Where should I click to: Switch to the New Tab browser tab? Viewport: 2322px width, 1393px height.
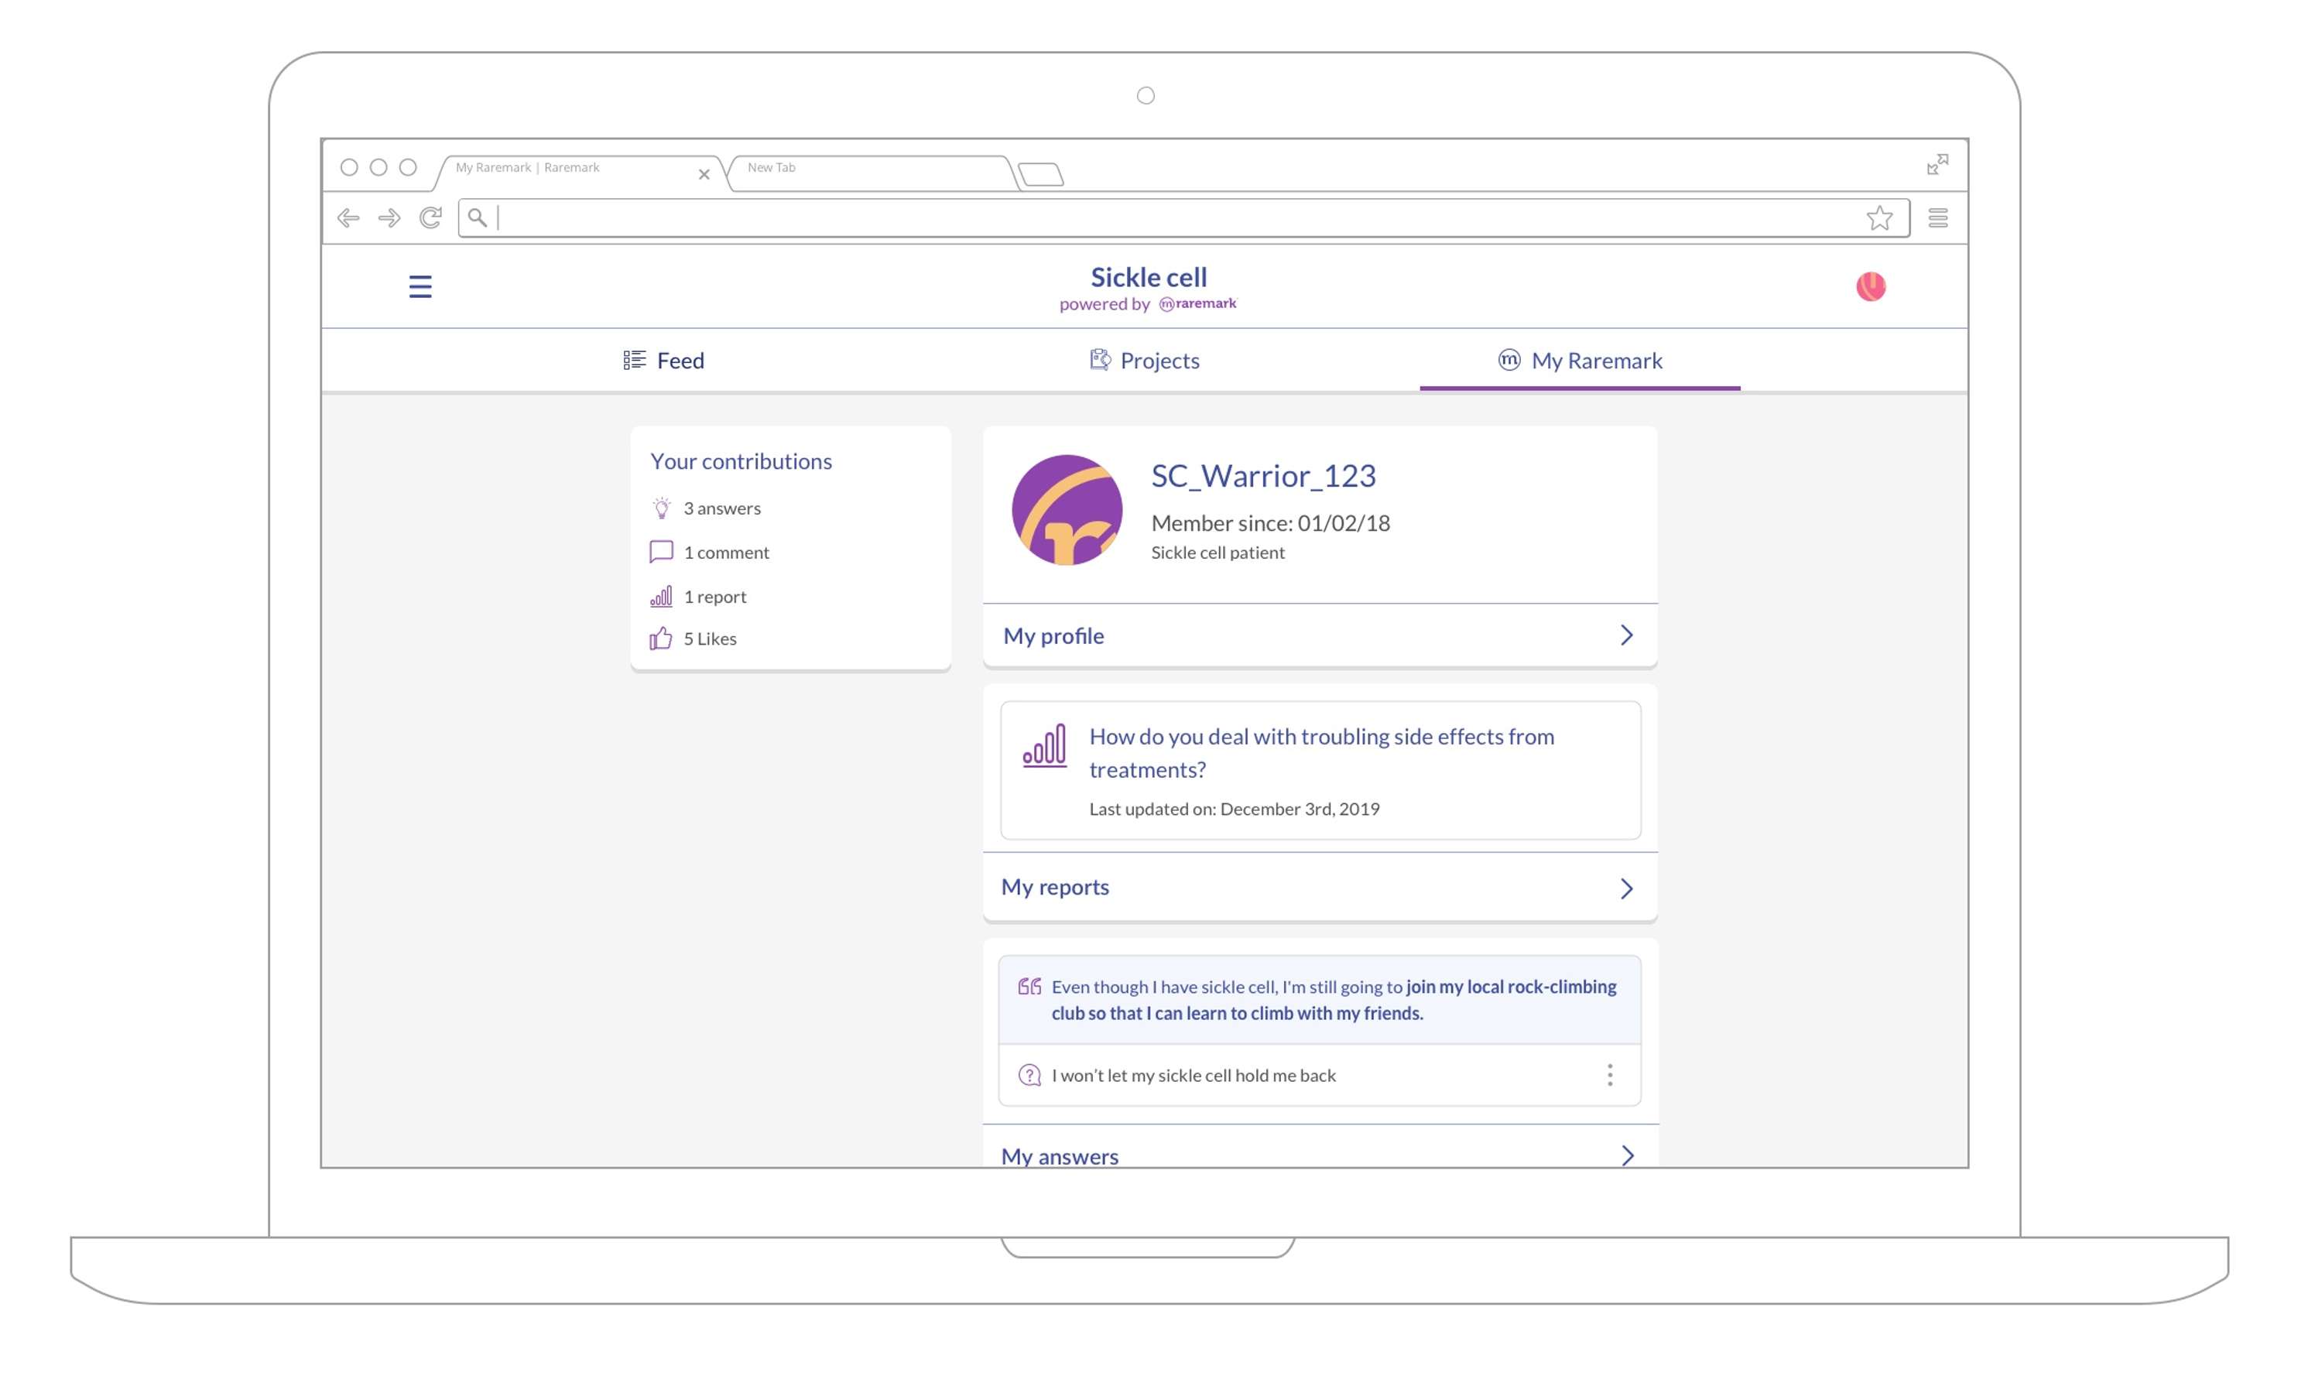[873, 173]
